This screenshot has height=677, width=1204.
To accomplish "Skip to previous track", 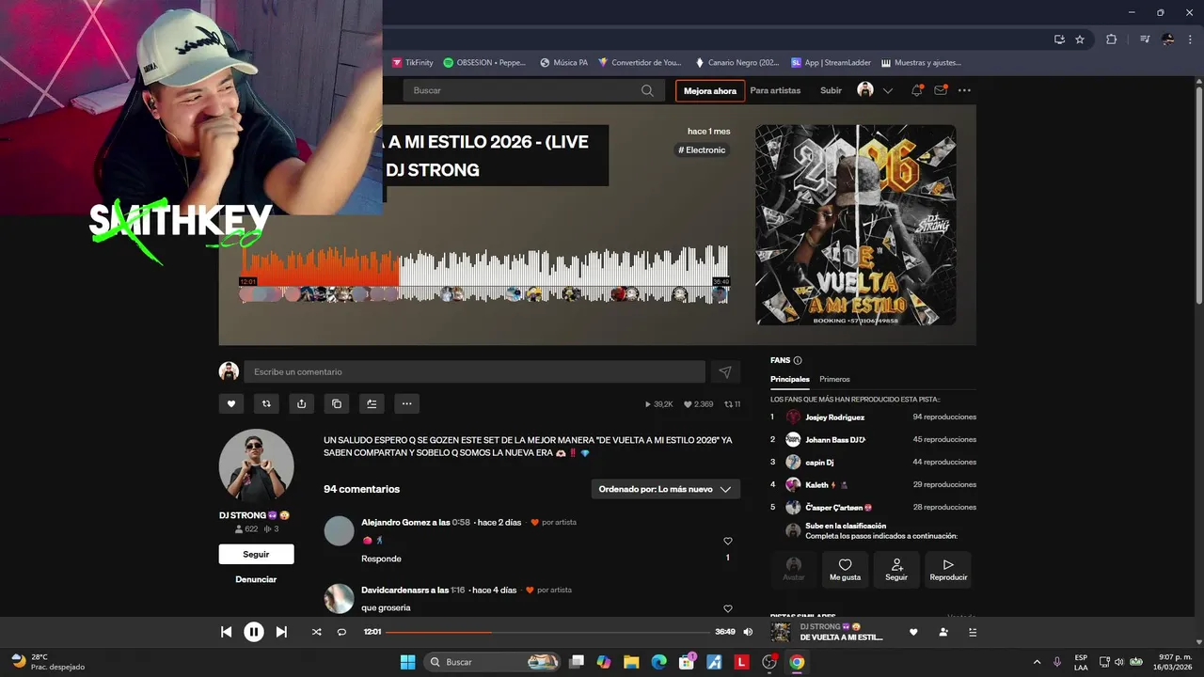I will point(227,632).
